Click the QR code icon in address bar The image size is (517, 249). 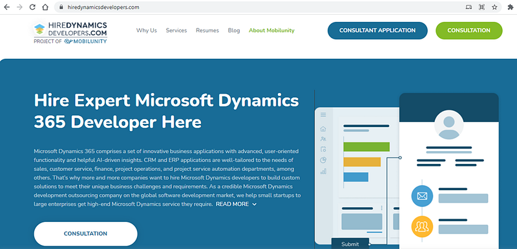pyautogui.click(x=481, y=7)
